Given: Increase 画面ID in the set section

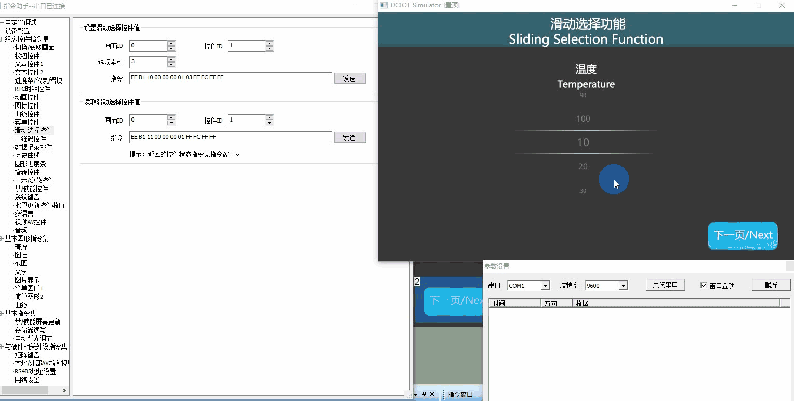Looking at the screenshot, I should tap(171, 43).
